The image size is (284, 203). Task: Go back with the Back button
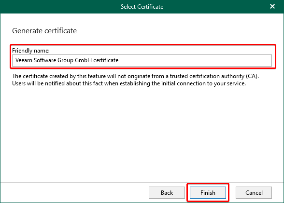167,193
